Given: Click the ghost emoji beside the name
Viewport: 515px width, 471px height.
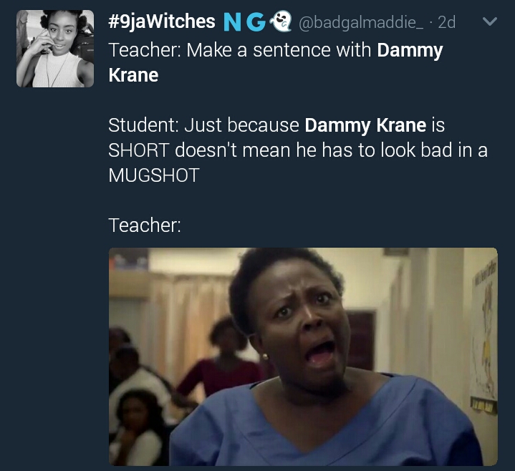Looking at the screenshot, I should [x=281, y=21].
